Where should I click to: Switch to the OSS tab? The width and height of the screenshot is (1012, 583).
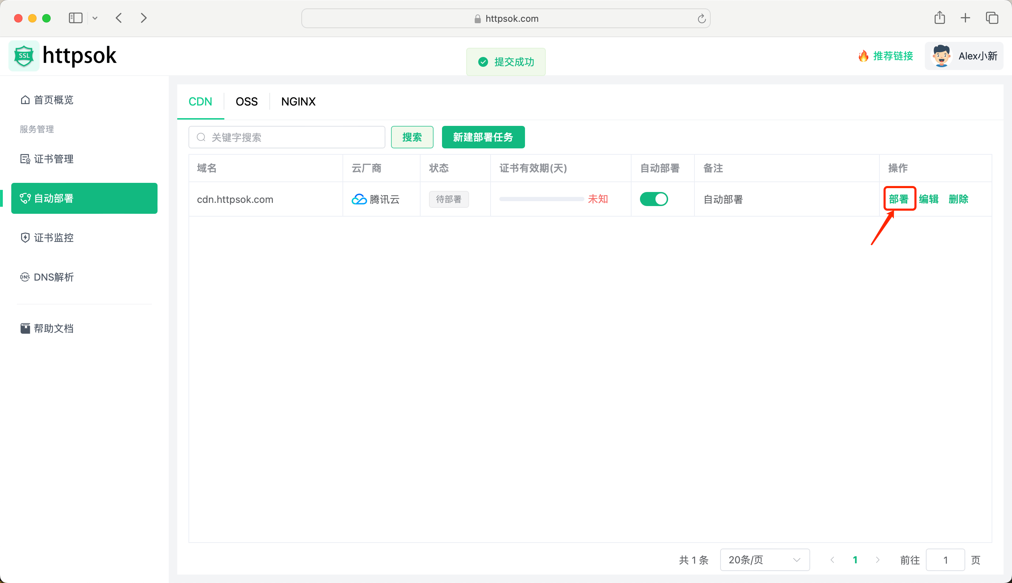246,101
